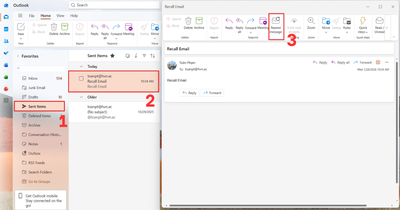Open PowerPoint app icon in left rail
The width and height of the screenshot is (400, 210).
[x=6, y=89]
